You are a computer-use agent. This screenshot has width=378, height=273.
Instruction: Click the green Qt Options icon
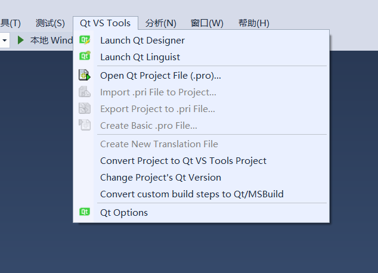85,212
